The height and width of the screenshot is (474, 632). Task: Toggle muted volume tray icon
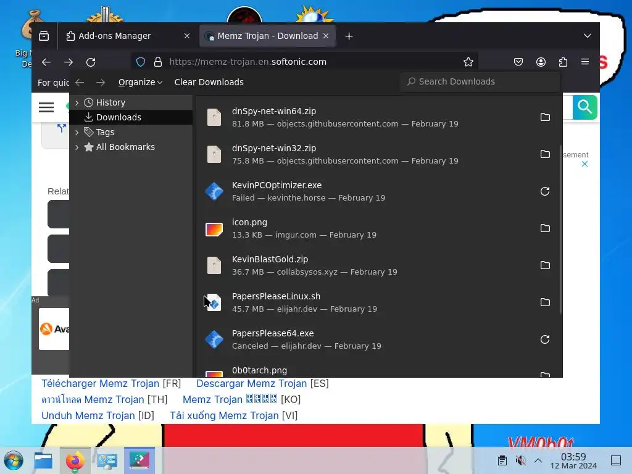click(520, 460)
